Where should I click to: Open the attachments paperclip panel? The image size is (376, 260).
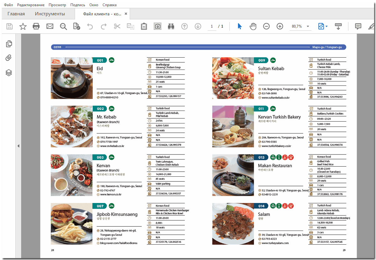point(9,58)
